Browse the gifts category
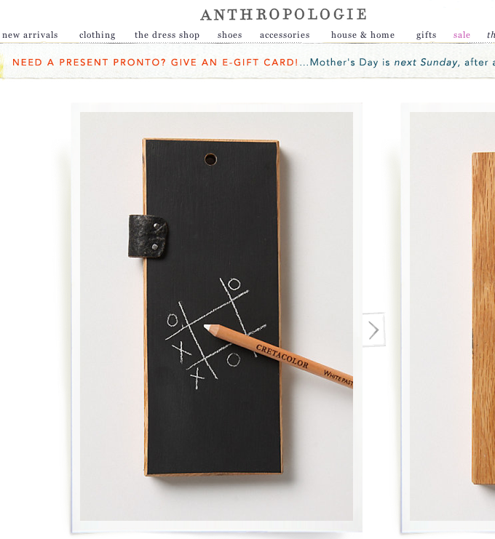This screenshot has height=539, width=495. click(426, 35)
